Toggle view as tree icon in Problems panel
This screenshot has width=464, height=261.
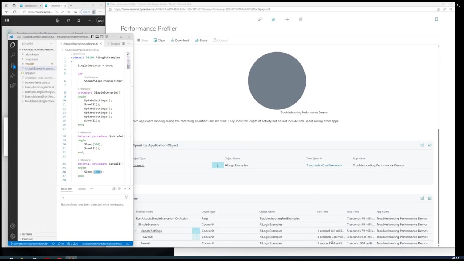tap(119, 189)
